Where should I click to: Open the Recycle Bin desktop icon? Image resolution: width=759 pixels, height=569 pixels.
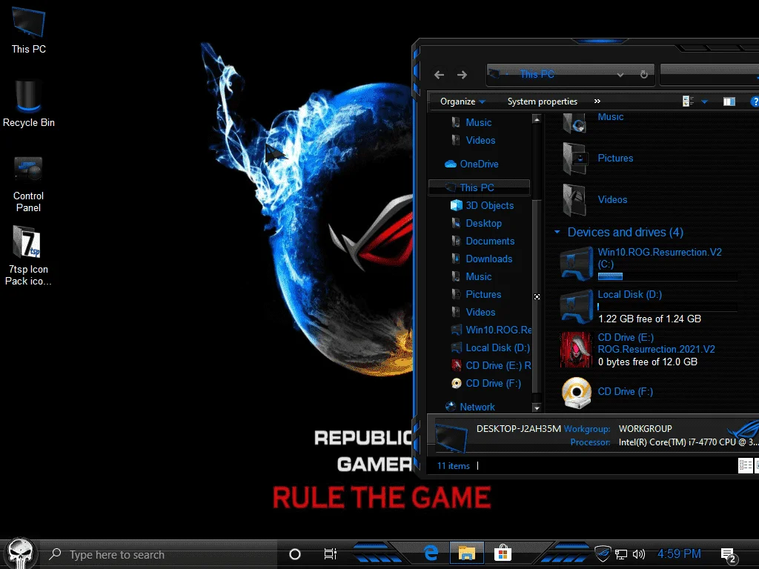[x=29, y=104]
